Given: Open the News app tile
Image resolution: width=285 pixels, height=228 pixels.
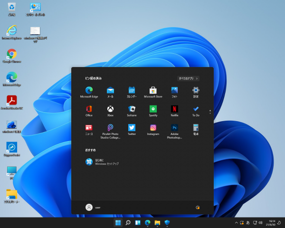Looking at the screenshot, I should coord(89,130).
